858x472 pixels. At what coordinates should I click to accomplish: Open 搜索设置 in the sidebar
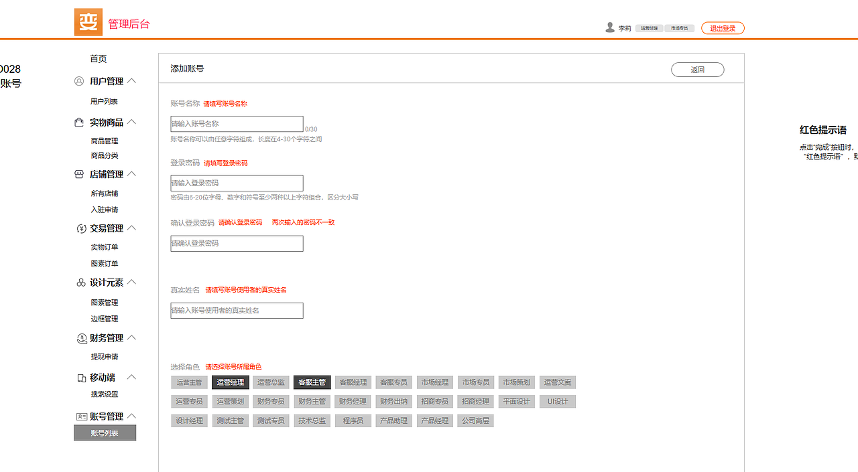pyautogui.click(x=105, y=394)
